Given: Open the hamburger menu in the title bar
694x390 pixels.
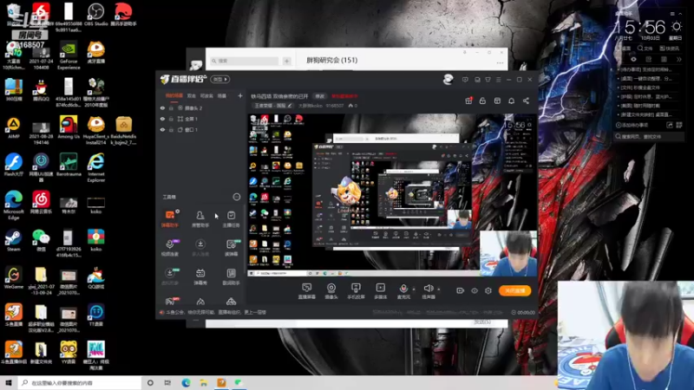Looking at the screenshot, I should tap(498, 80).
